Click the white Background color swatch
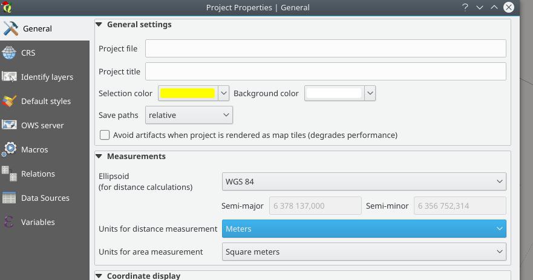This screenshot has width=533, height=280. coord(334,93)
